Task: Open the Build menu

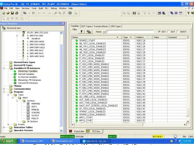Action: tap(41, 8)
